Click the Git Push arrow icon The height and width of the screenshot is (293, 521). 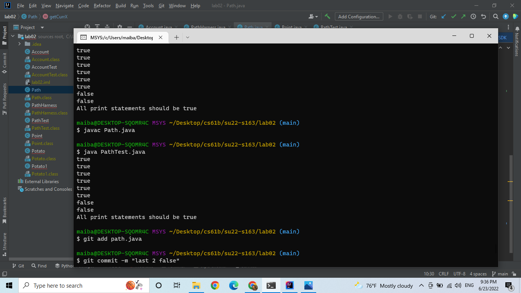pos(463,16)
